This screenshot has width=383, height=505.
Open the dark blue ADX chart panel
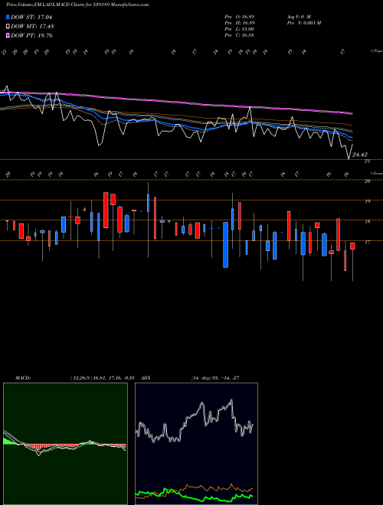196,444
